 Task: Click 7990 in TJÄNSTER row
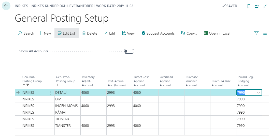click(249, 126)
